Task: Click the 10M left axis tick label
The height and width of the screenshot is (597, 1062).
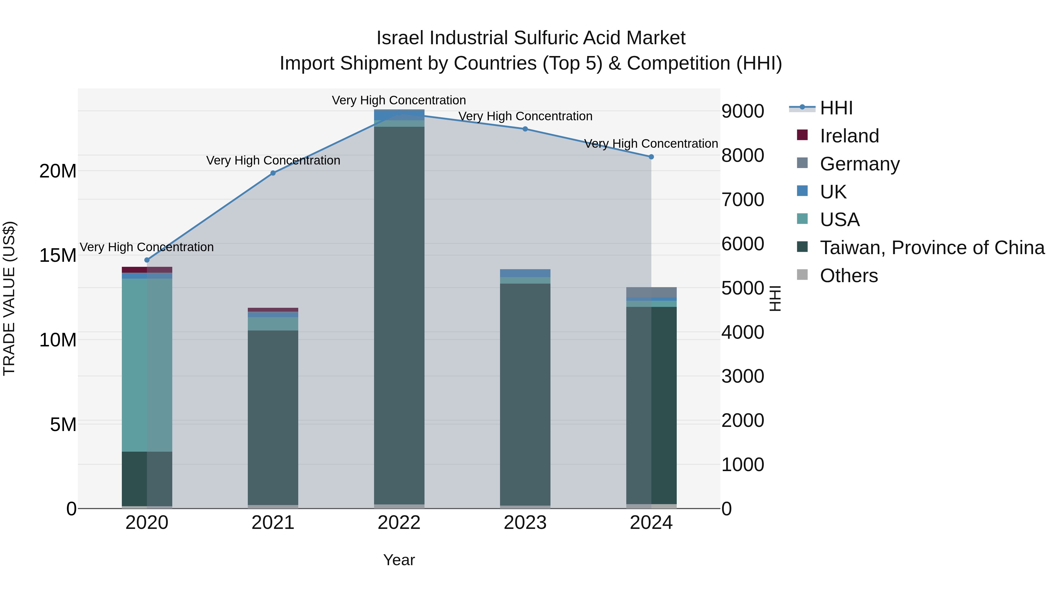Action: [58, 340]
